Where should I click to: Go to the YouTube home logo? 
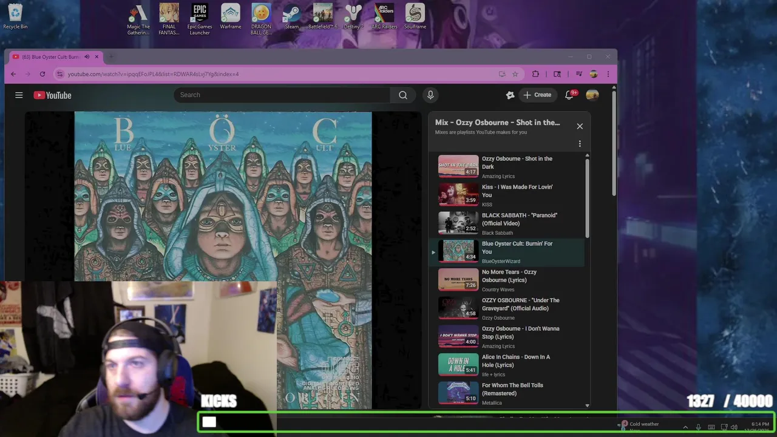(52, 95)
